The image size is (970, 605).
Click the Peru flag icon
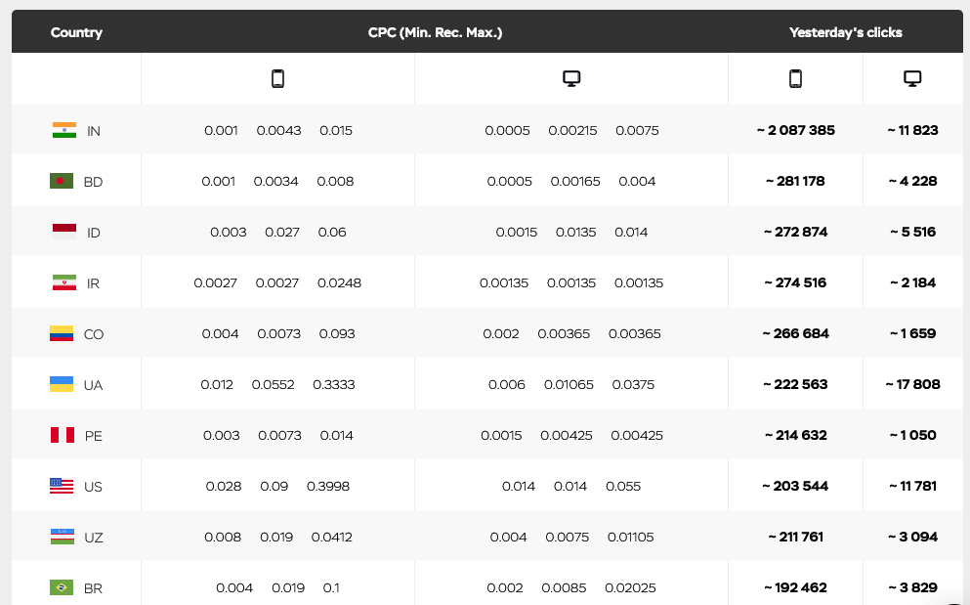click(x=63, y=435)
